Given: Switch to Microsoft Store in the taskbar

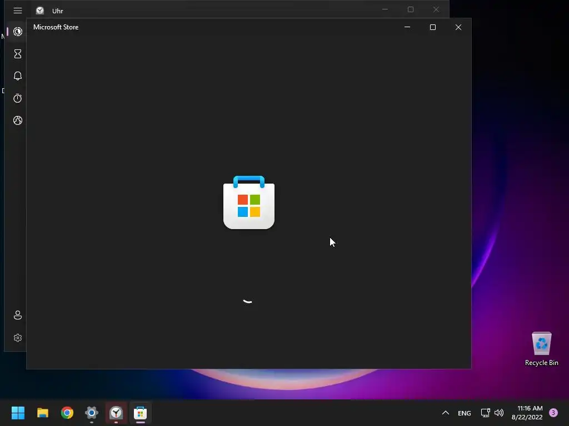Looking at the screenshot, I should click(x=141, y=413).
